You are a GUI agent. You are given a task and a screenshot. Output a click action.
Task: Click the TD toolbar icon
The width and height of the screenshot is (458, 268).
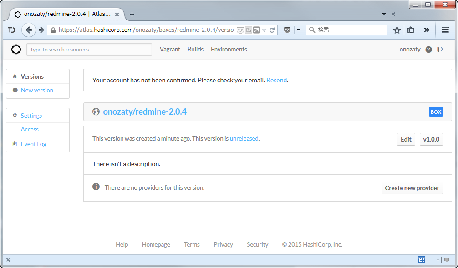[x=11, y=30]
